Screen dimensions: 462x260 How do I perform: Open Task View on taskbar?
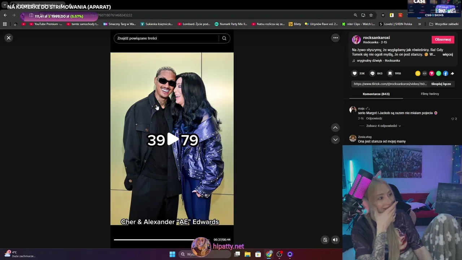pos(237,254)
